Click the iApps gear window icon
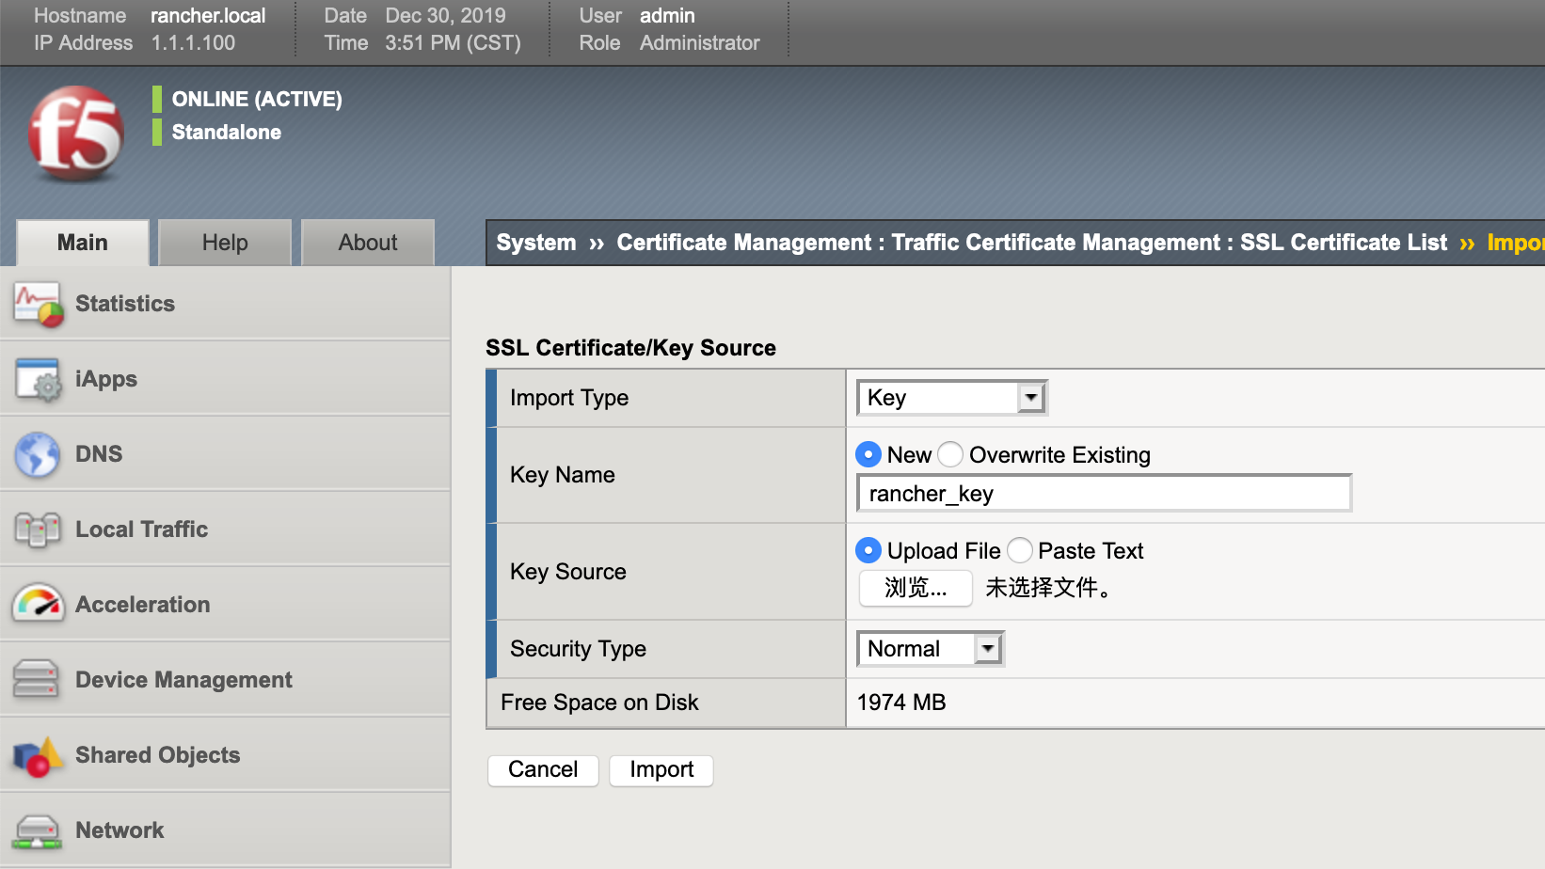This screenshot has width=1545, height=869. point(38,379)
